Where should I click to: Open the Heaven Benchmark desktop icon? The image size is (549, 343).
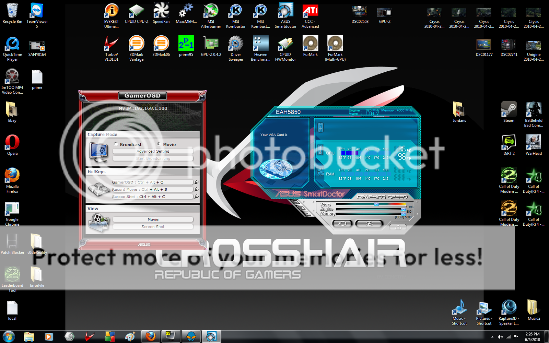pos(261,49)
